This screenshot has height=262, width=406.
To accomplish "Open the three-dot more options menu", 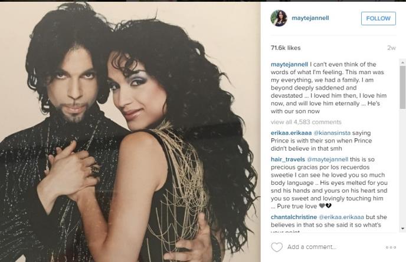I will coord(391,247).
